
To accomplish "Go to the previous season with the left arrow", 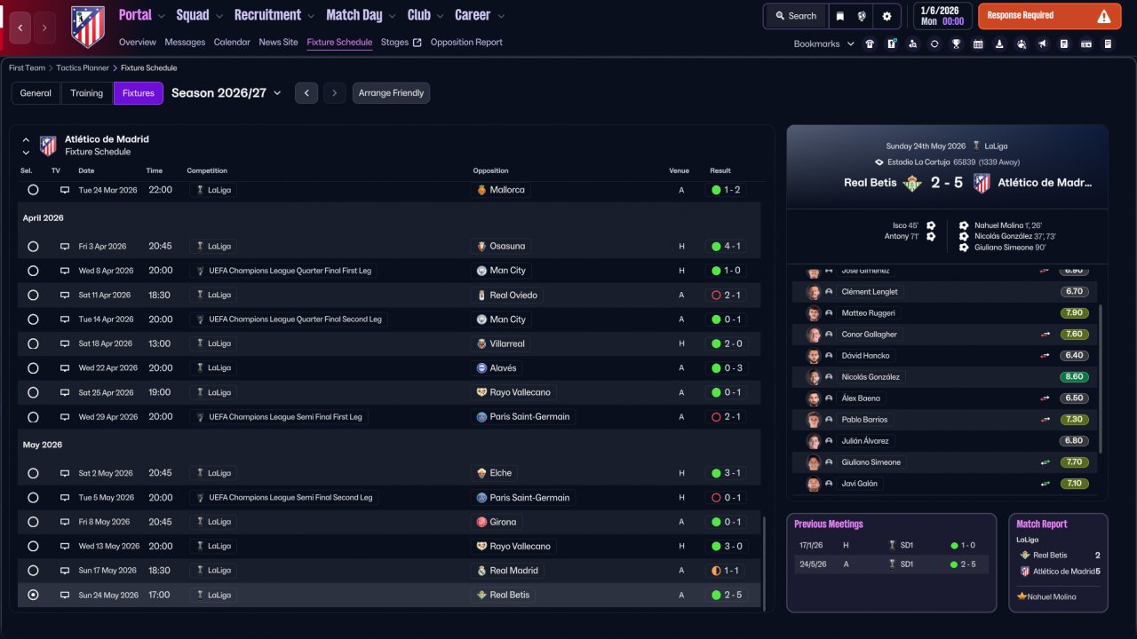I will click(306, 93).
